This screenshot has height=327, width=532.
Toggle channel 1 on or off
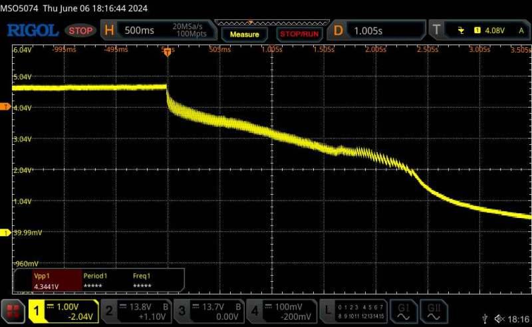(63, 310)
